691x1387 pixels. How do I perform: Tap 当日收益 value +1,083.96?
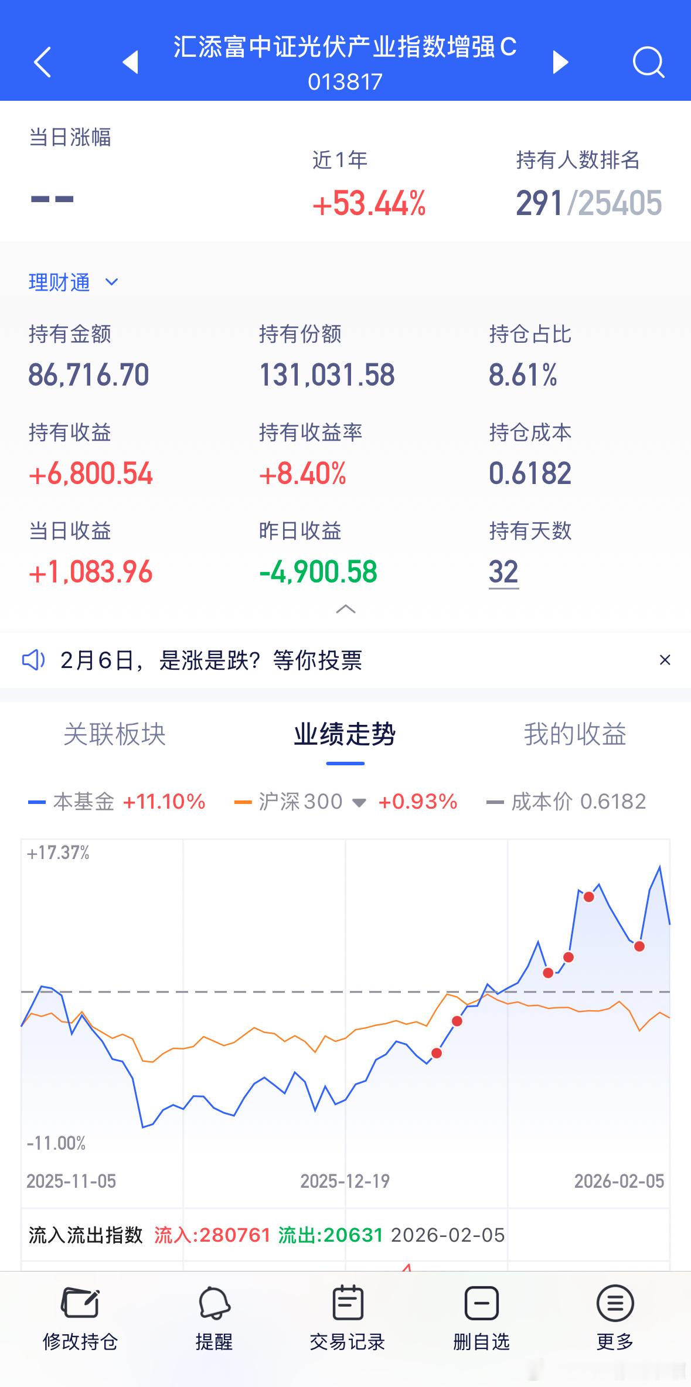tap(90, 572)
